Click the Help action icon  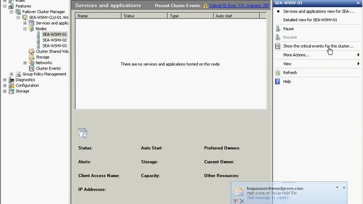point(277,82)
